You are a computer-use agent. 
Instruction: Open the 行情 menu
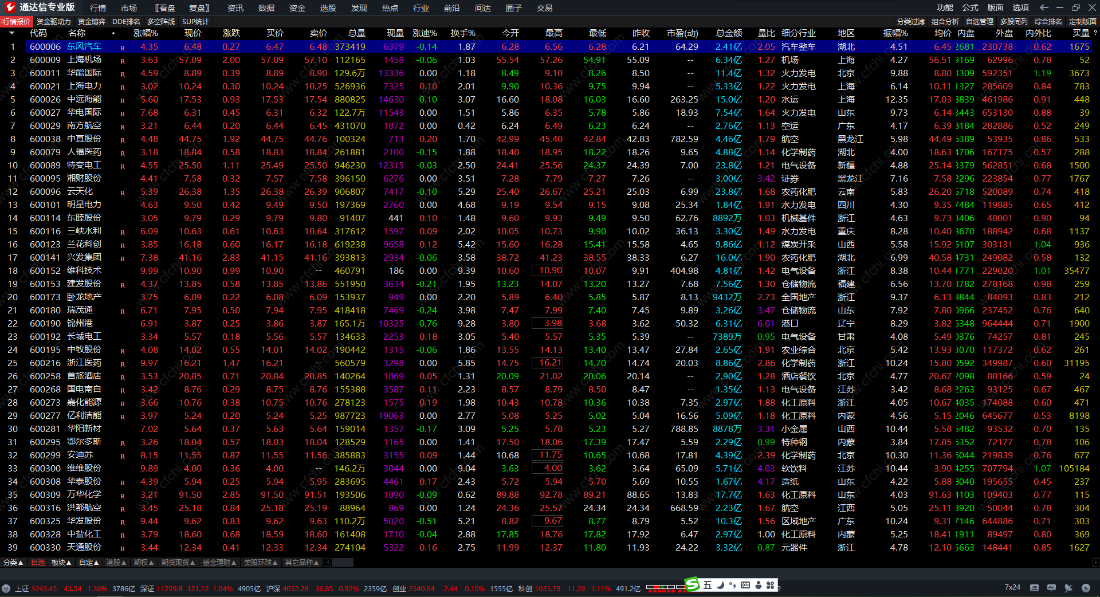(x=98, y=8)
